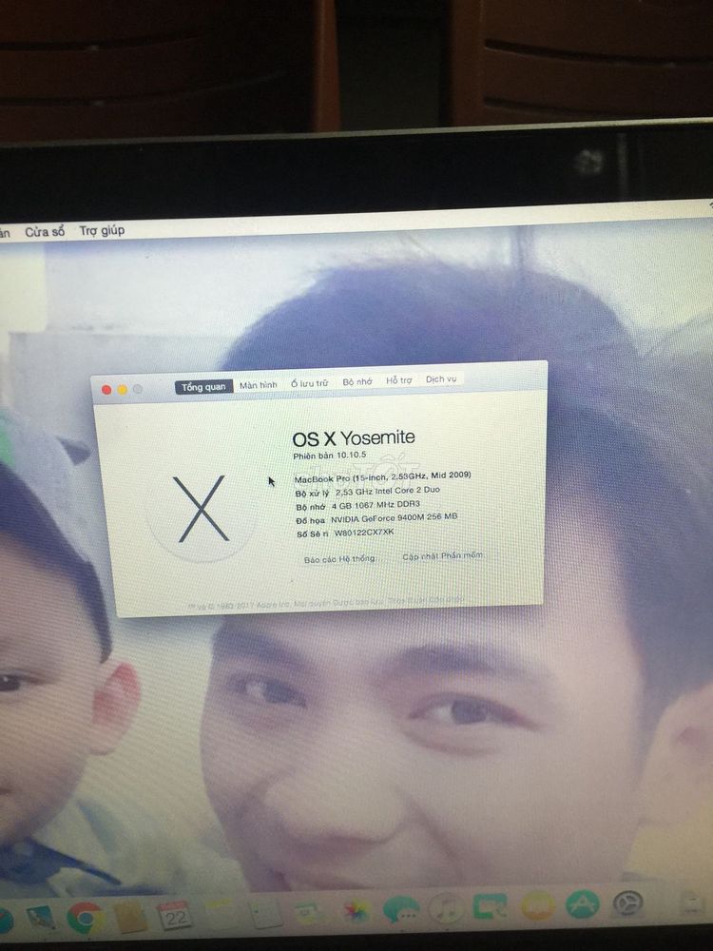Viewport: 713px width, 951px height.
Task: Go to the Dịch vụ tab
Action: 441,379
